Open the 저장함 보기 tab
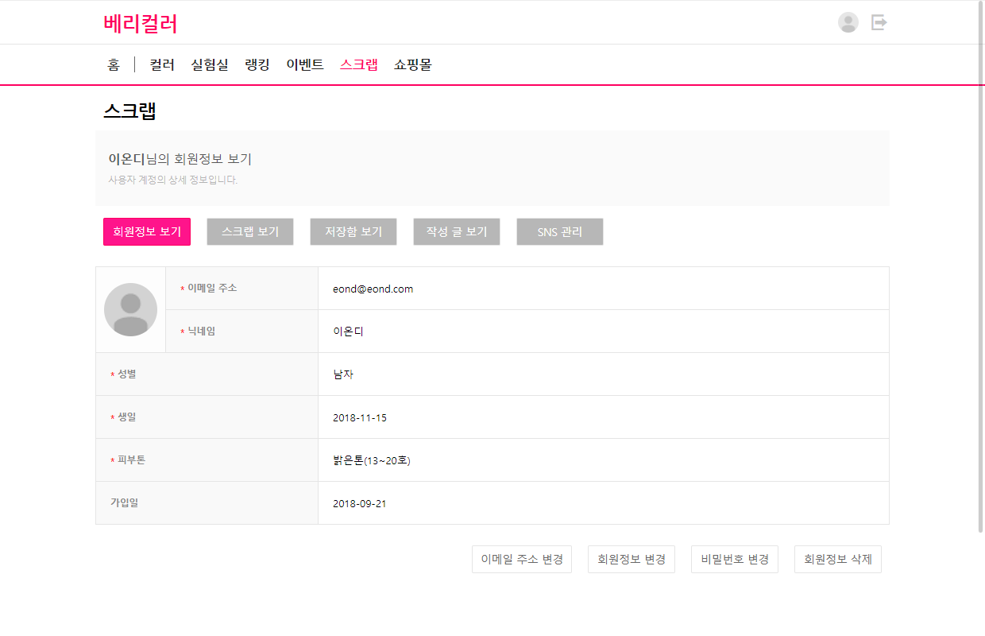 point(353,231)
